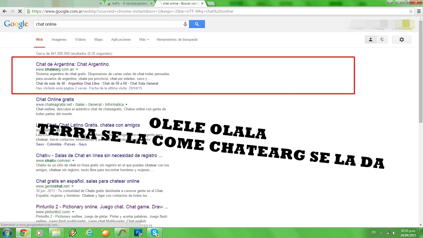Open the green swirl app in the taskbar
The height and width of the screenshot is (238, 423).
[x=122, y=233]
